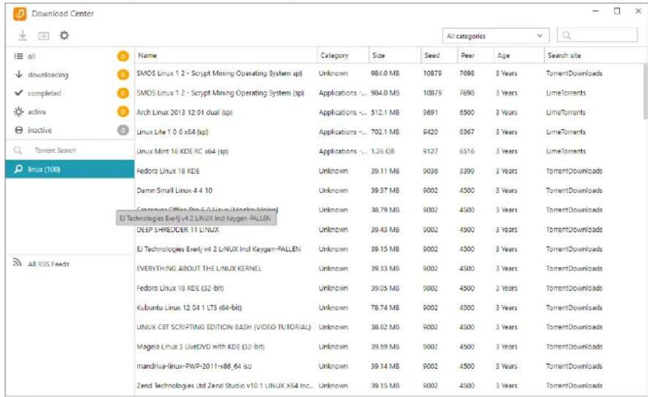
Task: Select Fedora Linux 18 KDE (32-bit) row
Action: (389, 288)
